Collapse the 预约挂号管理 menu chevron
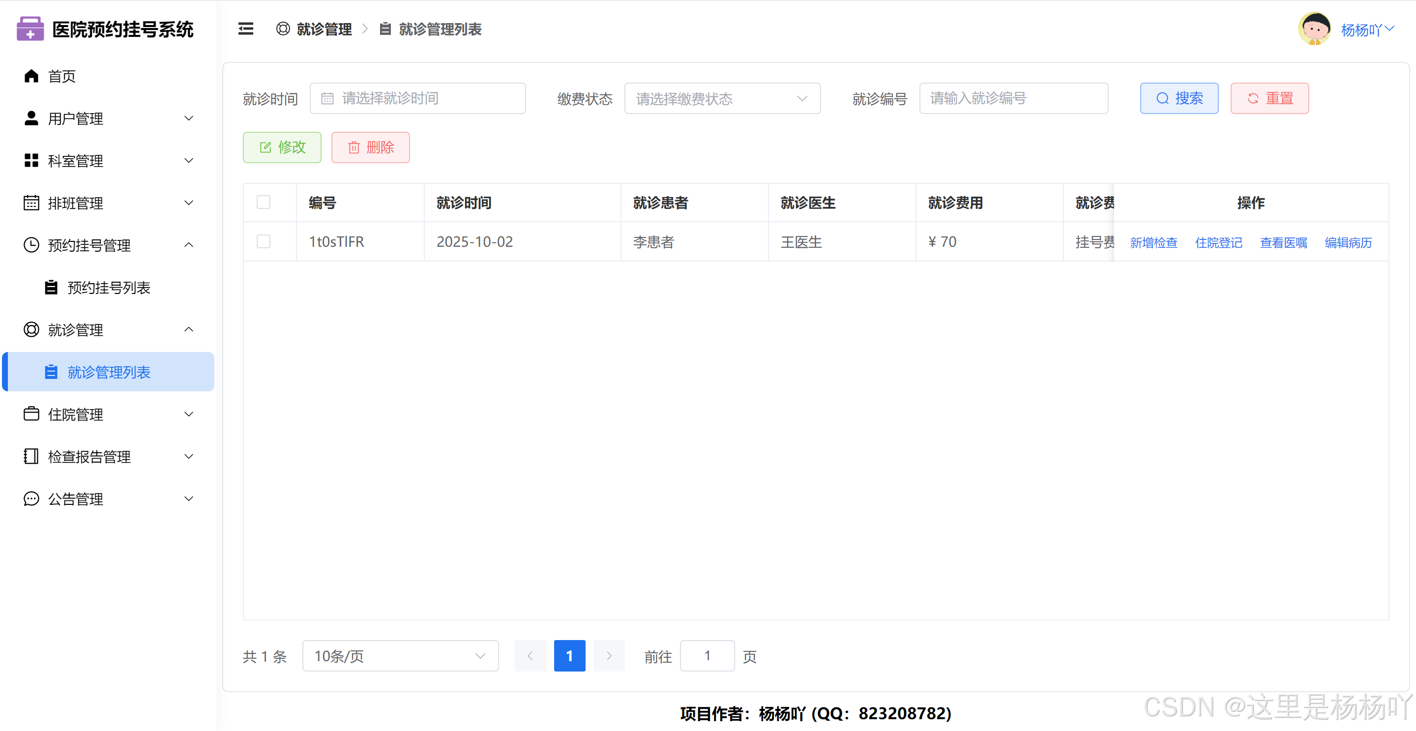1416x731 pixels. (188, 245)
